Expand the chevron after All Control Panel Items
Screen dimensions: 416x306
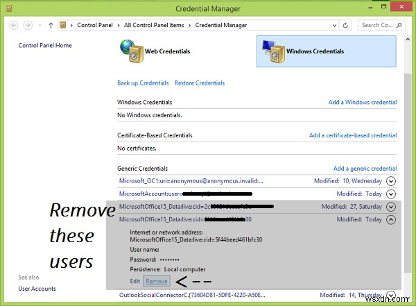pos(189,25)
